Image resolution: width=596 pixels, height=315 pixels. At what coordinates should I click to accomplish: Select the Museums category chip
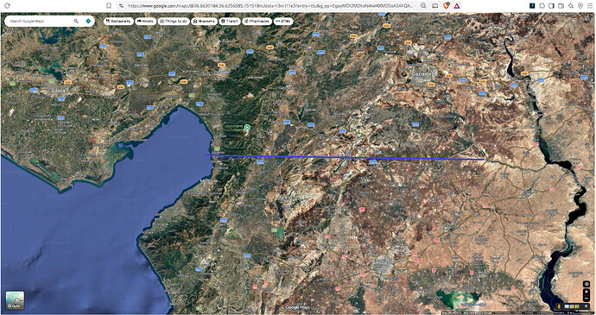204,22
